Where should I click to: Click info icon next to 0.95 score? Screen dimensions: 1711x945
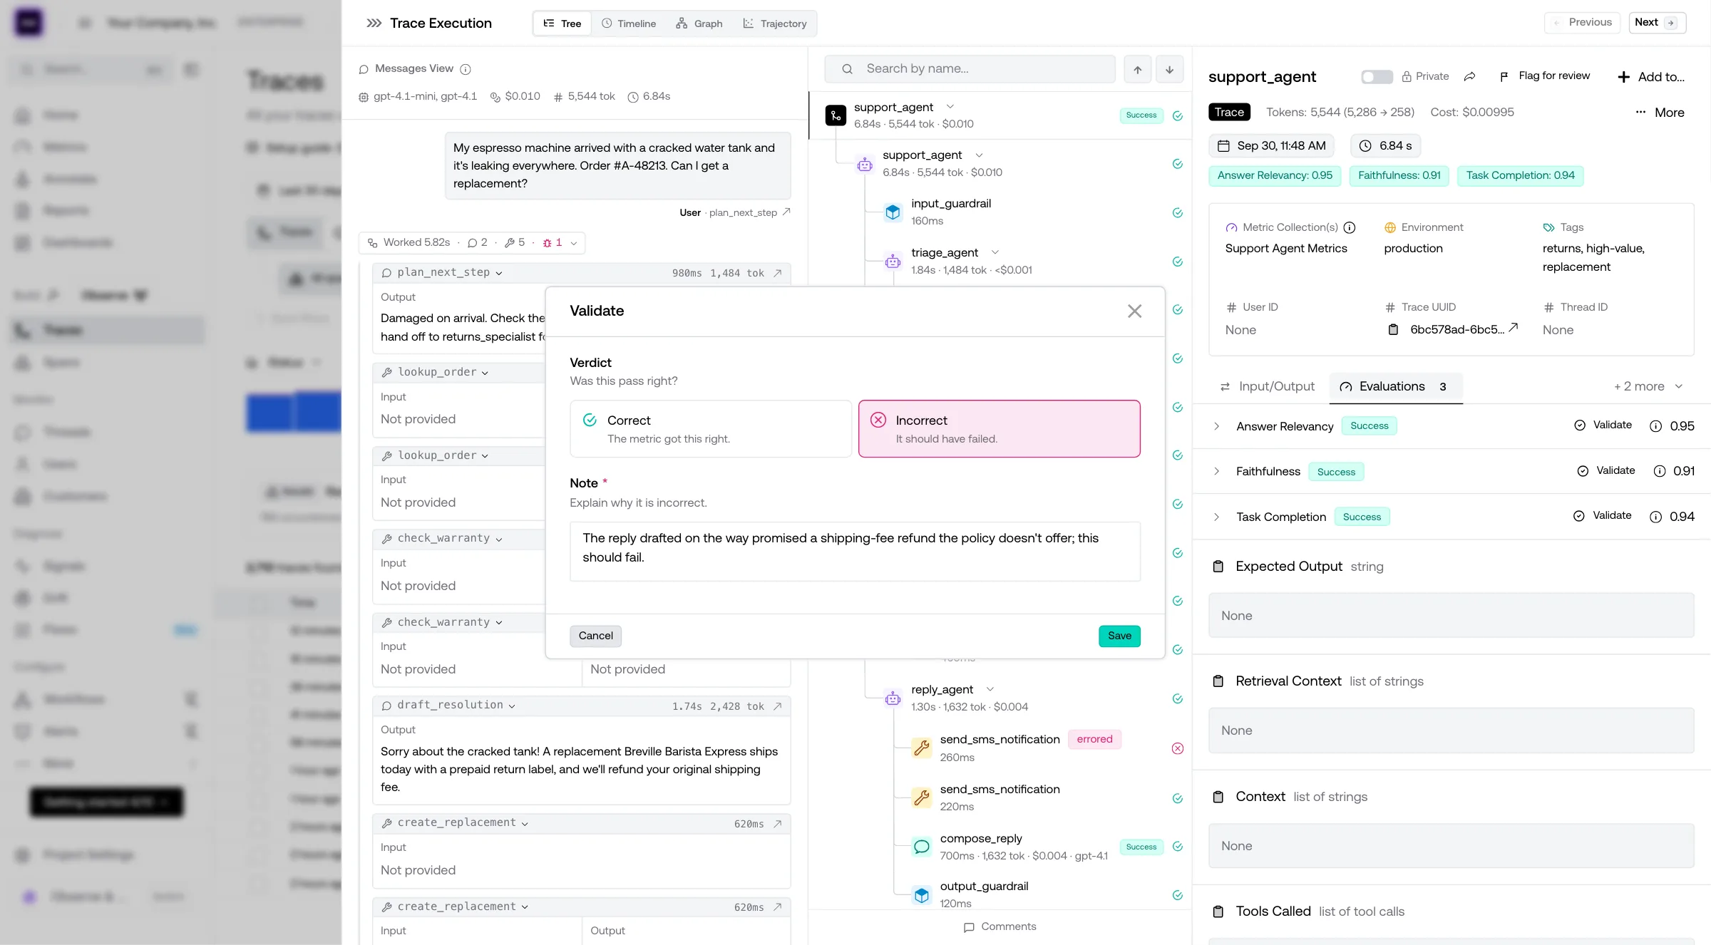click(x=1655, y=426)
